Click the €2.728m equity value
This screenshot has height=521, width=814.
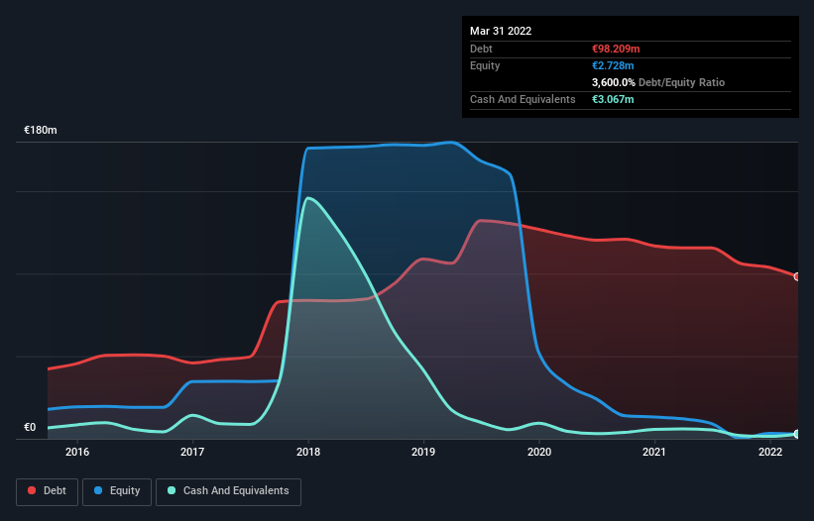(x=613, y=65)
